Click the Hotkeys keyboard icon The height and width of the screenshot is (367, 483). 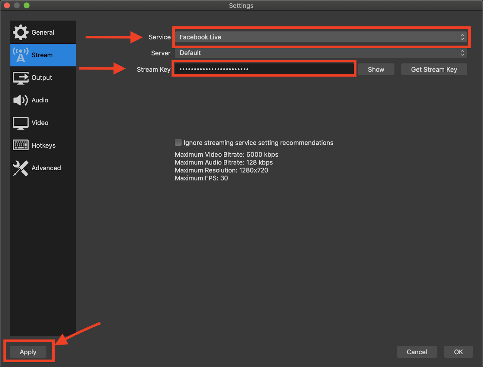click(x=21, y=145)
